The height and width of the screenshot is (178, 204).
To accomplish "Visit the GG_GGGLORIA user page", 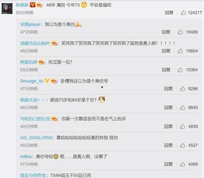I will pyautogui.click(x=36, y=137).
